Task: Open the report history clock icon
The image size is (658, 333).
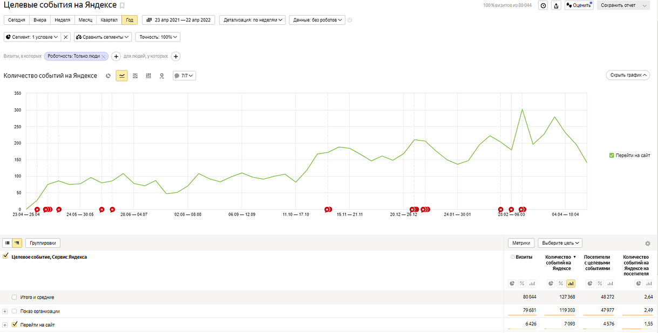Action: click(543, 5)
